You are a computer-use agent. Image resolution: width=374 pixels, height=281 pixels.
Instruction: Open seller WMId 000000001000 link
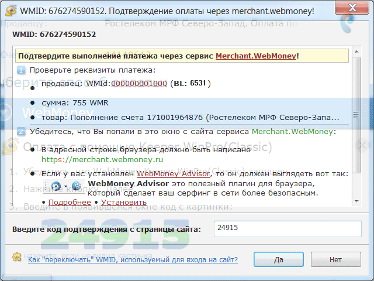[x=139, y=83]
